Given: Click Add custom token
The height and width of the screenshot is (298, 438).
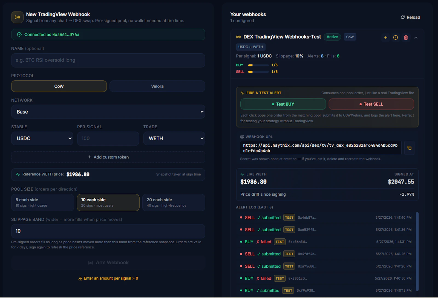Looking at the screenshot, I should pos(108,157).
